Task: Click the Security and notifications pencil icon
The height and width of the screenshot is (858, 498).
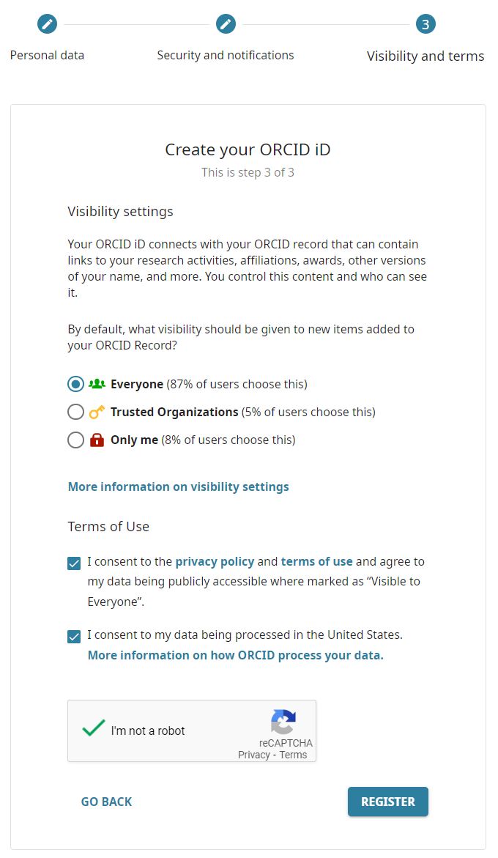Action: pos(226,24)
